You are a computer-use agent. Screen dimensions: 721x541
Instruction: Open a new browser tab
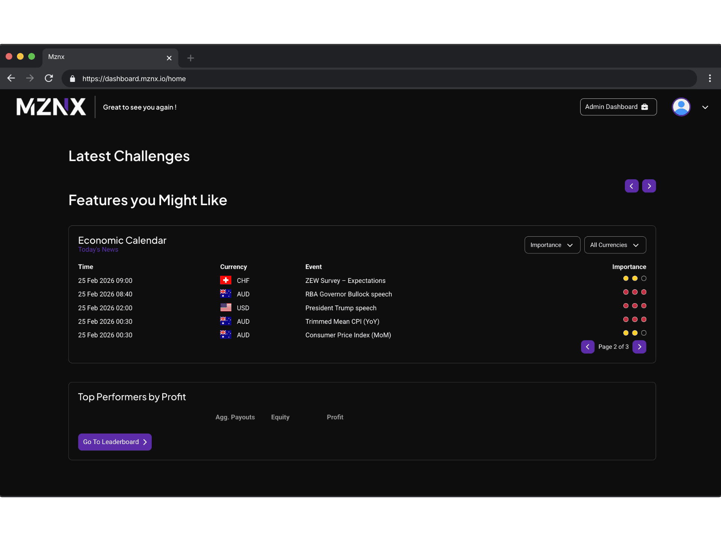(190, 58)
